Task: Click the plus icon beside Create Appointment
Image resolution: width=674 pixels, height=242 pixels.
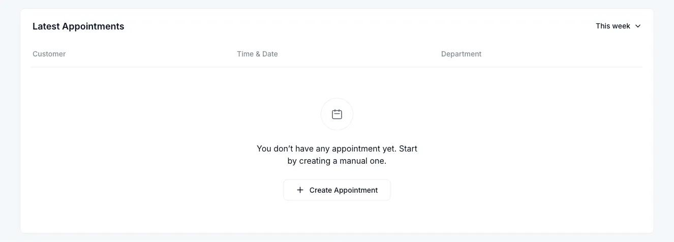Action: pos(300,190)
